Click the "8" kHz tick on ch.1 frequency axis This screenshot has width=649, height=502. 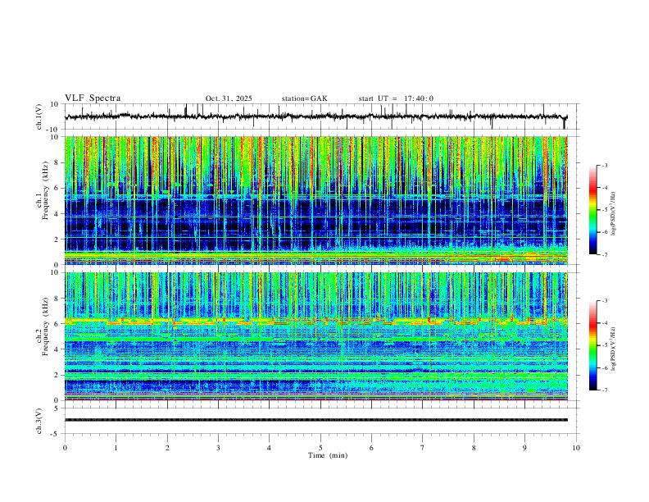pos(57,162)
